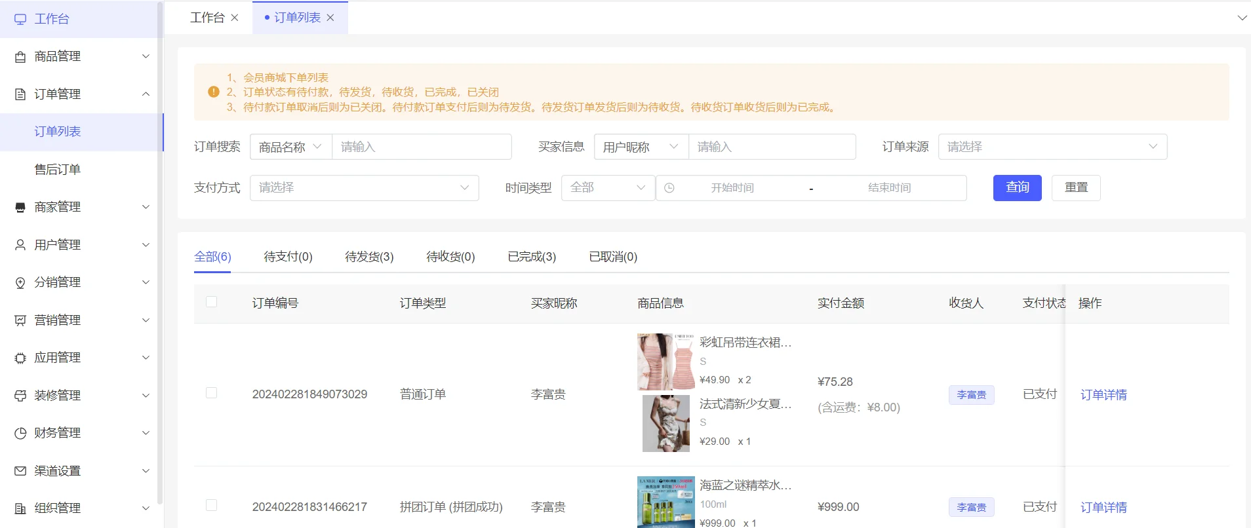
Task: Click the clock icon in date range field
Action: 669,188
